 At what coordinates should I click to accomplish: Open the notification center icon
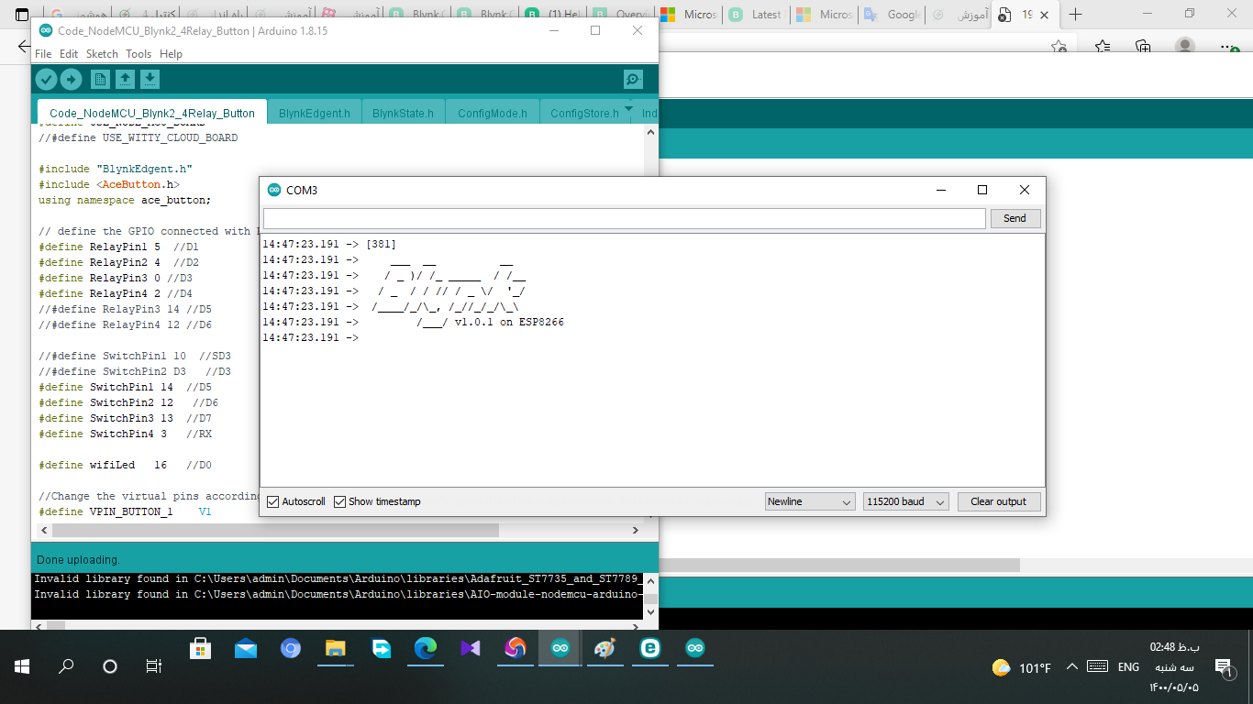[1224, 667]
